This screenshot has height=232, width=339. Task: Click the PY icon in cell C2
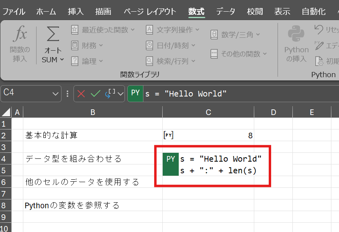click(169, 136)
